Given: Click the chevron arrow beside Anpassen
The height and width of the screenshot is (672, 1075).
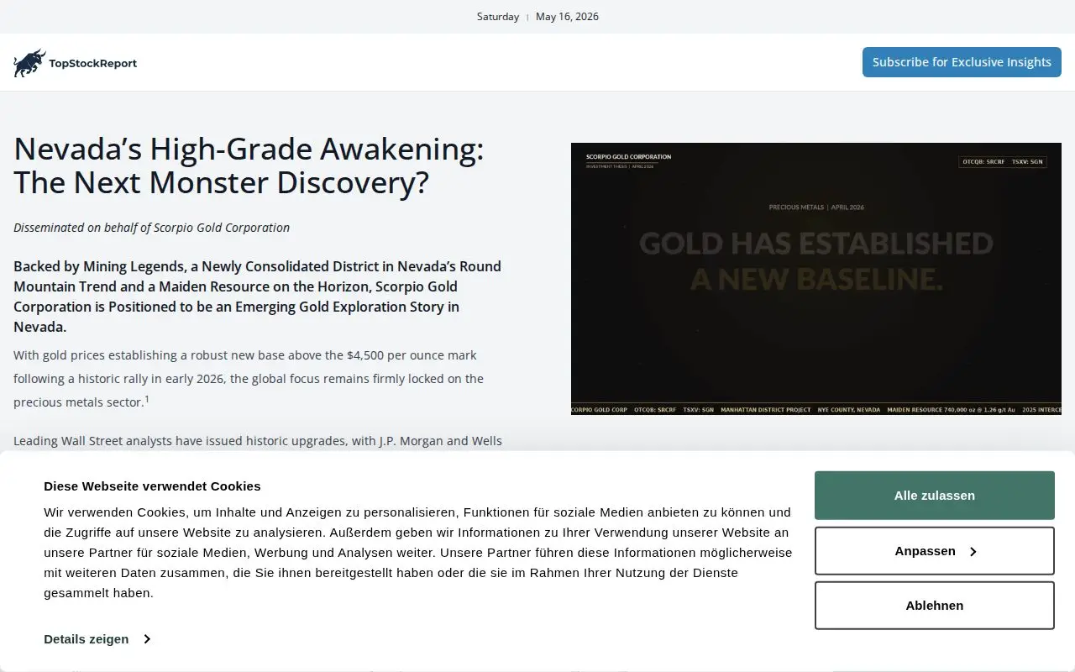Looking at the screenshot, I should [973, 552].
